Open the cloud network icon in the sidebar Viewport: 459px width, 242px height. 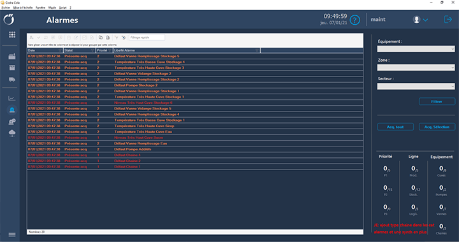[12, 133]
